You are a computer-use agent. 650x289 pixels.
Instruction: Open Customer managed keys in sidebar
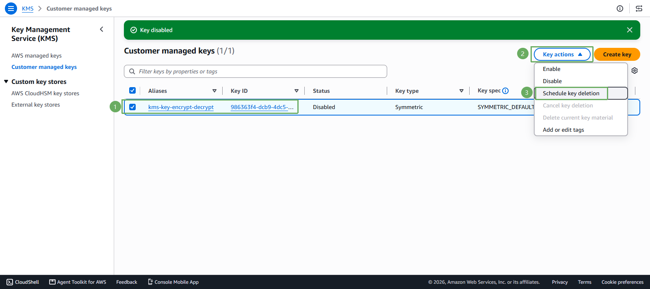tap(44, 67)
